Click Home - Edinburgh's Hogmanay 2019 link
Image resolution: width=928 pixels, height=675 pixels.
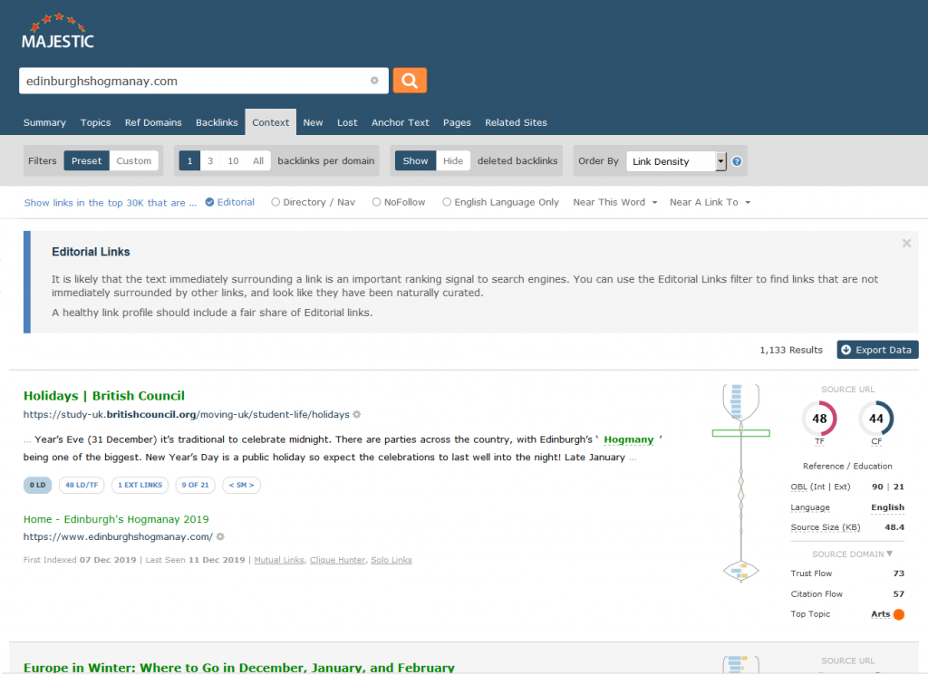(116, 519)
